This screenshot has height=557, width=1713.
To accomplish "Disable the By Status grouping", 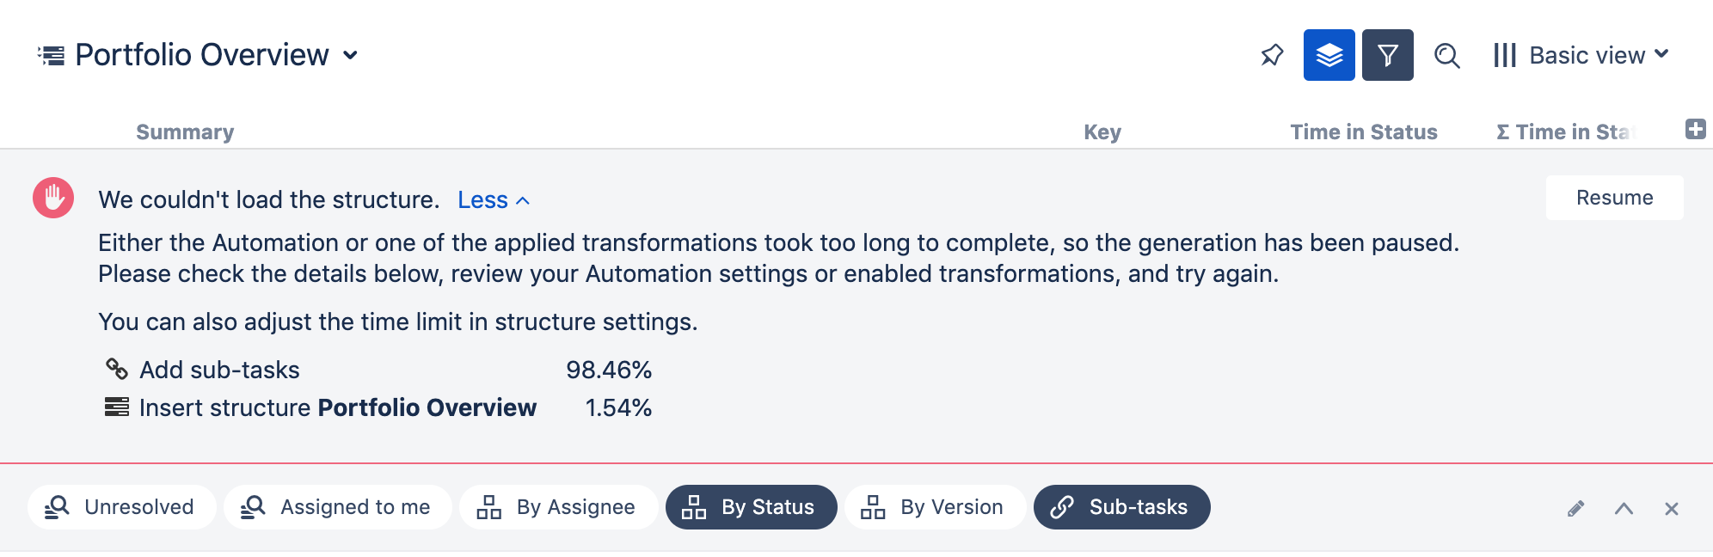I will 751,507.
